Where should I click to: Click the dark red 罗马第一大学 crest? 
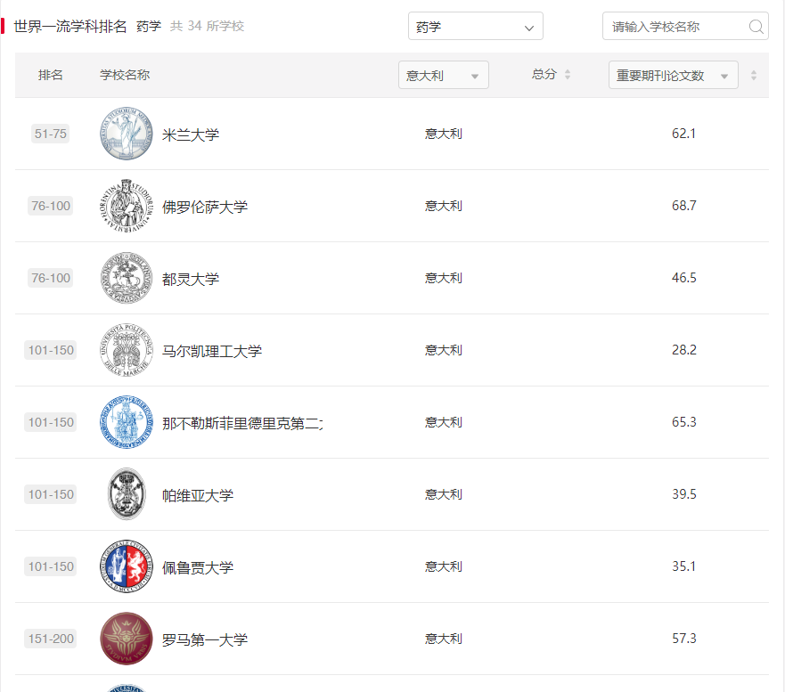(x=127, y=639)
